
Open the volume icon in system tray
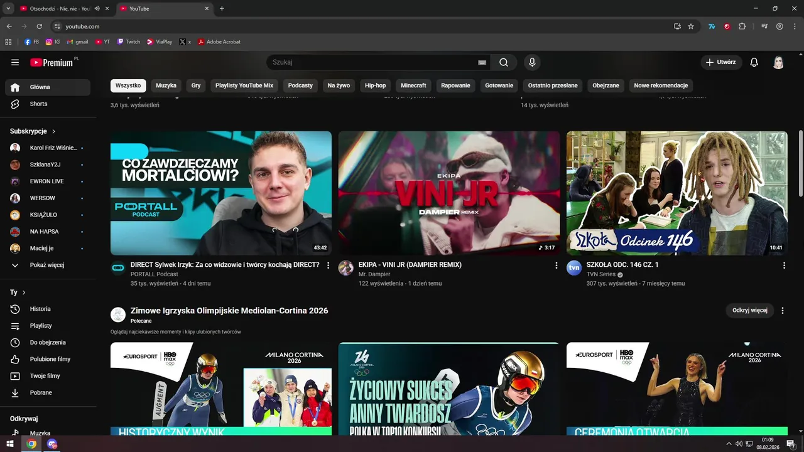click(x=739, y=444)
